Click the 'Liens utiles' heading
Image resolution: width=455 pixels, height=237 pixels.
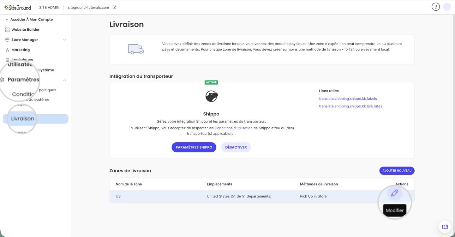tap(329, 91)
